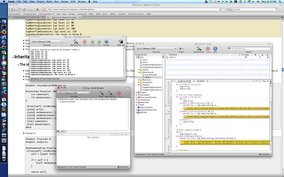This screenshot has width=284, height=177.
Task: Select Errors and Warnings group
Action: (x=148, y=98)
